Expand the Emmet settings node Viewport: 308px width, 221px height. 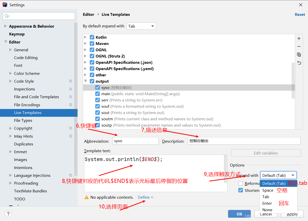[11, 152]
